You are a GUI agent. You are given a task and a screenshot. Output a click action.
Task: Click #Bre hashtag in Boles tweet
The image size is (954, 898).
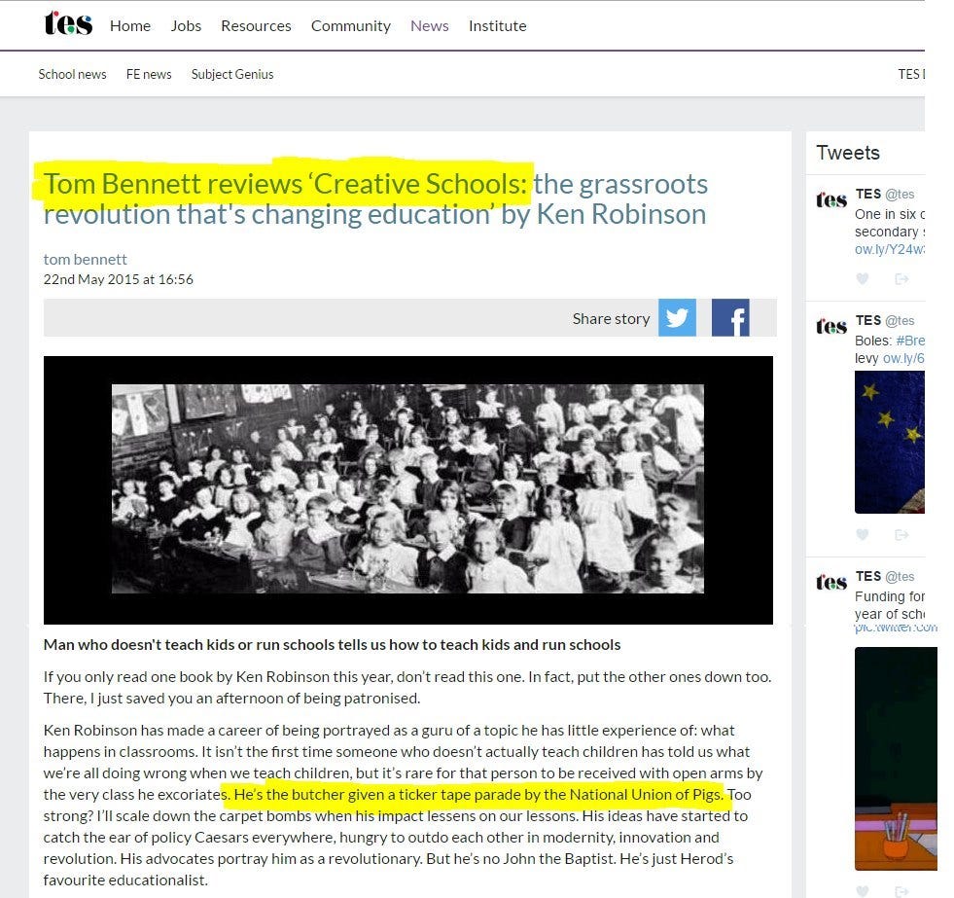click(910, 341)
